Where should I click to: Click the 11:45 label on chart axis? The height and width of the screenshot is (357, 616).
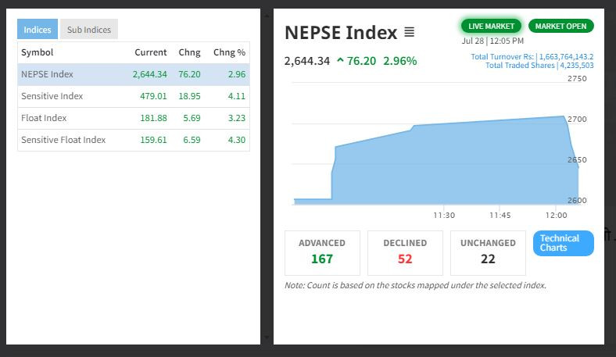tap(500, 216)
